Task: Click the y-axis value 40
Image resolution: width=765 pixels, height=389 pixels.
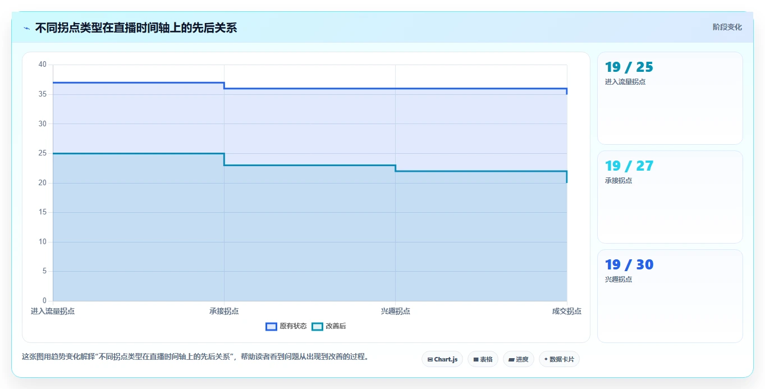Action: pos(43,65)
